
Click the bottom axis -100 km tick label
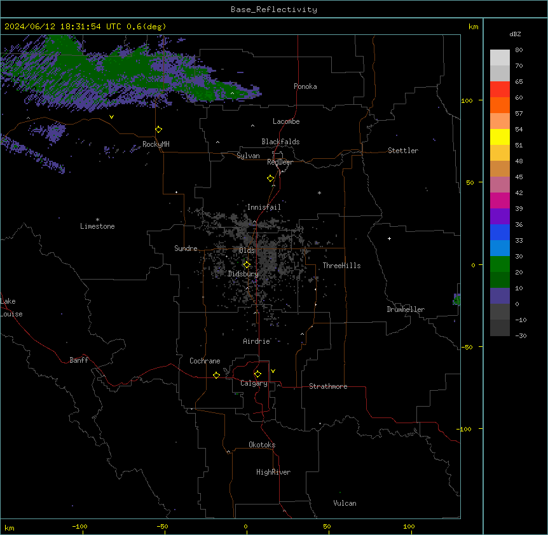point(79,526)
